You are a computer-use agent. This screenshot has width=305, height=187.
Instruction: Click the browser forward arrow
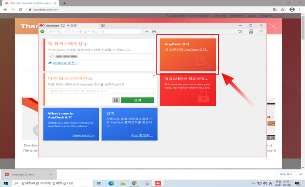(13, 10)
